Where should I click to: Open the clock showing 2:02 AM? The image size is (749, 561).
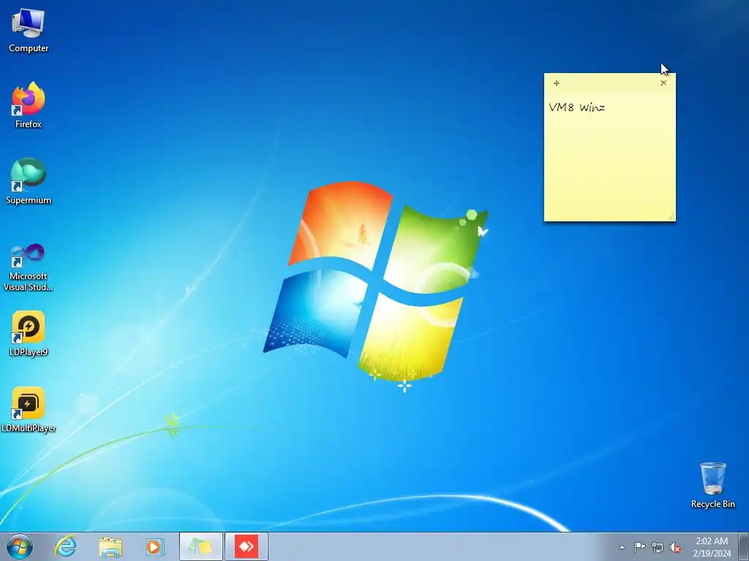(x=712, y=546)
